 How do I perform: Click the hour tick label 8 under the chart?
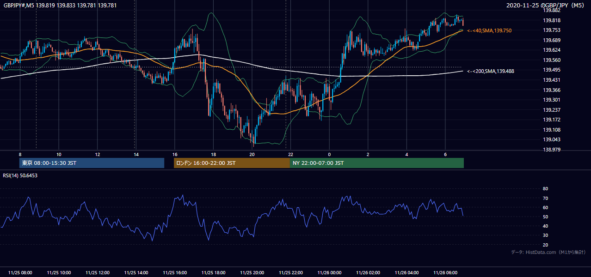[x=20, y=154]
